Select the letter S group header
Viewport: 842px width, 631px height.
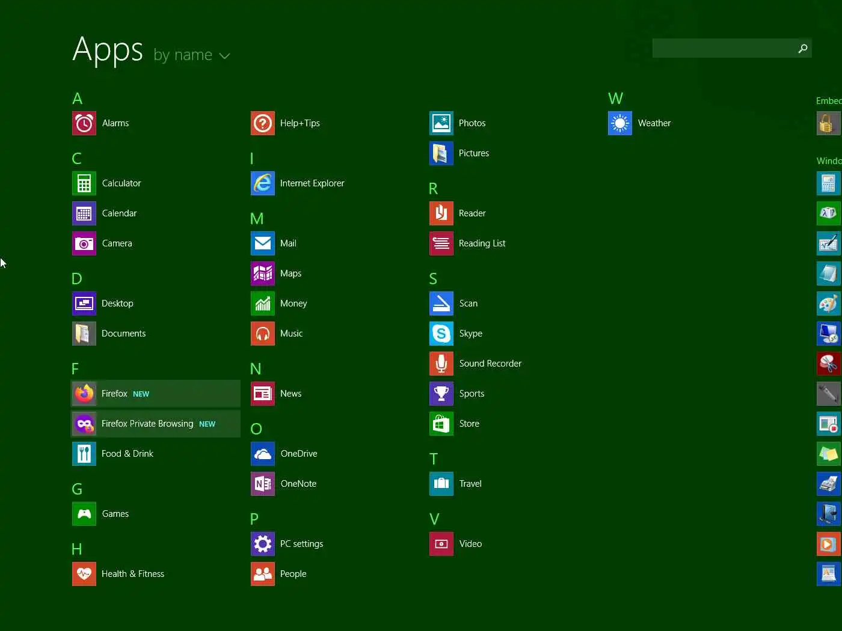(x=433, y=279)
